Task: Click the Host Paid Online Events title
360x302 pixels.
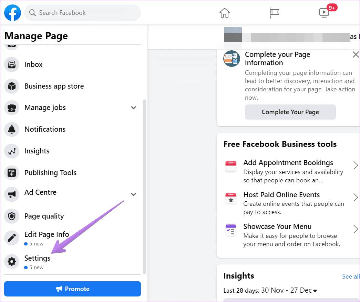Action: [281, 195]
